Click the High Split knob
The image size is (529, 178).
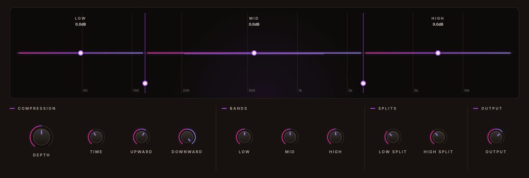(439, 137)
